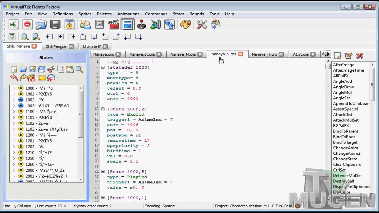Screen dimensions: 379x213
Task: Click the highlighted States editor toolbar icon
Action: tap(128, 25)
